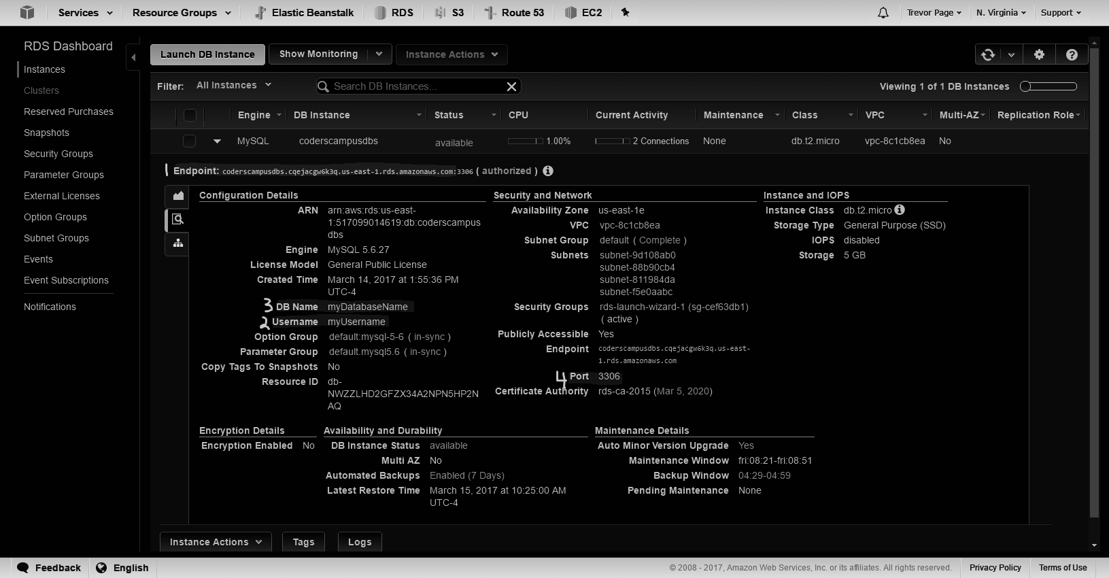Open the S3 shortcut in top bar
This screenshot has width=1109, height=578.
[449, 12]
